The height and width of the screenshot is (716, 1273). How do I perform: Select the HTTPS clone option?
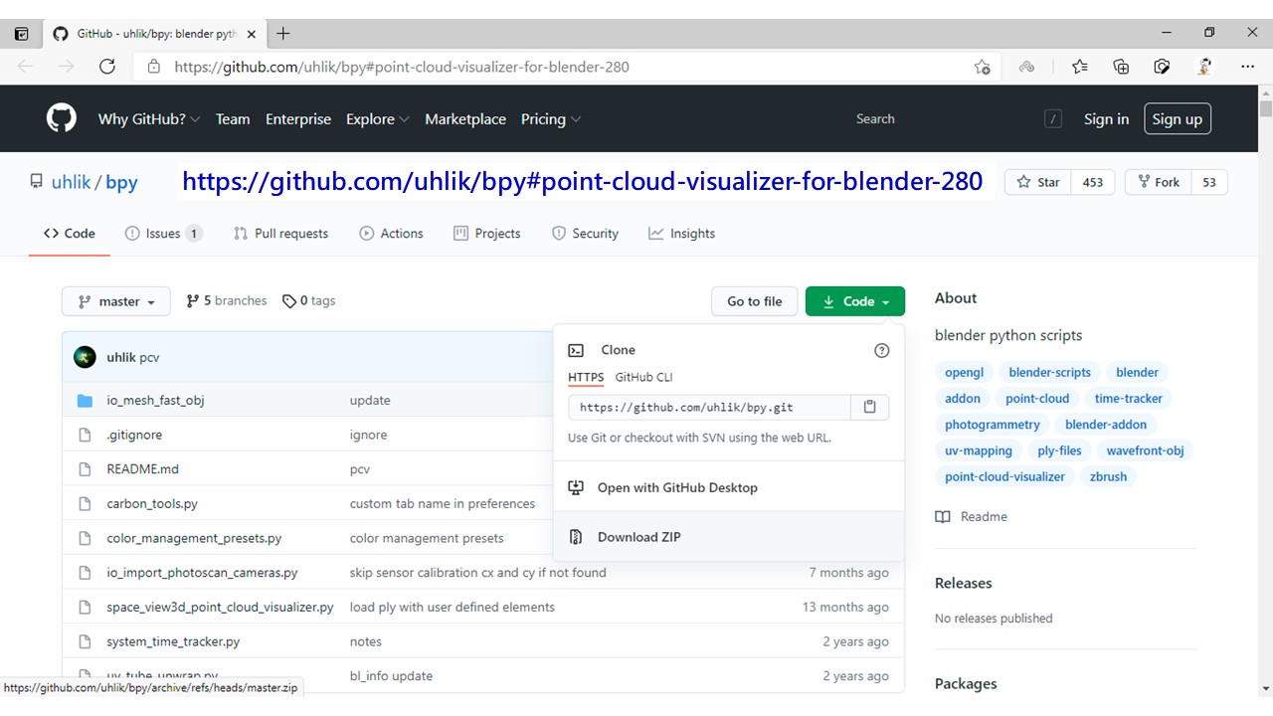pyautogui.click(x=586, y=377)
